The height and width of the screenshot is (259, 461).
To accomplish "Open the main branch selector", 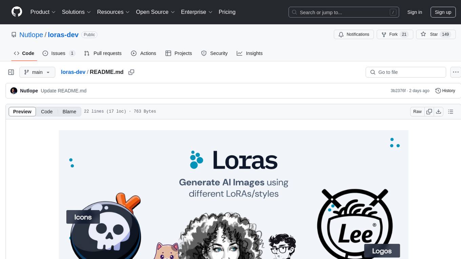I will point(37,72).
